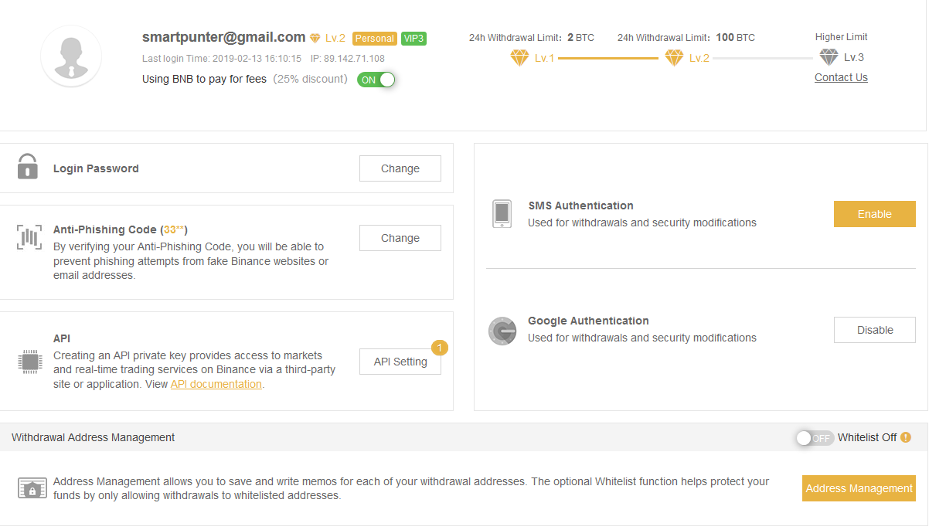Click the Lv.1 gold diamond icon
929x530 pixels.
[519, 58]
